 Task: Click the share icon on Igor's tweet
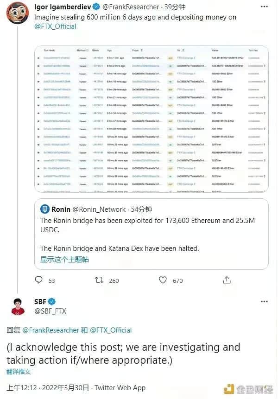click(227, 280)
